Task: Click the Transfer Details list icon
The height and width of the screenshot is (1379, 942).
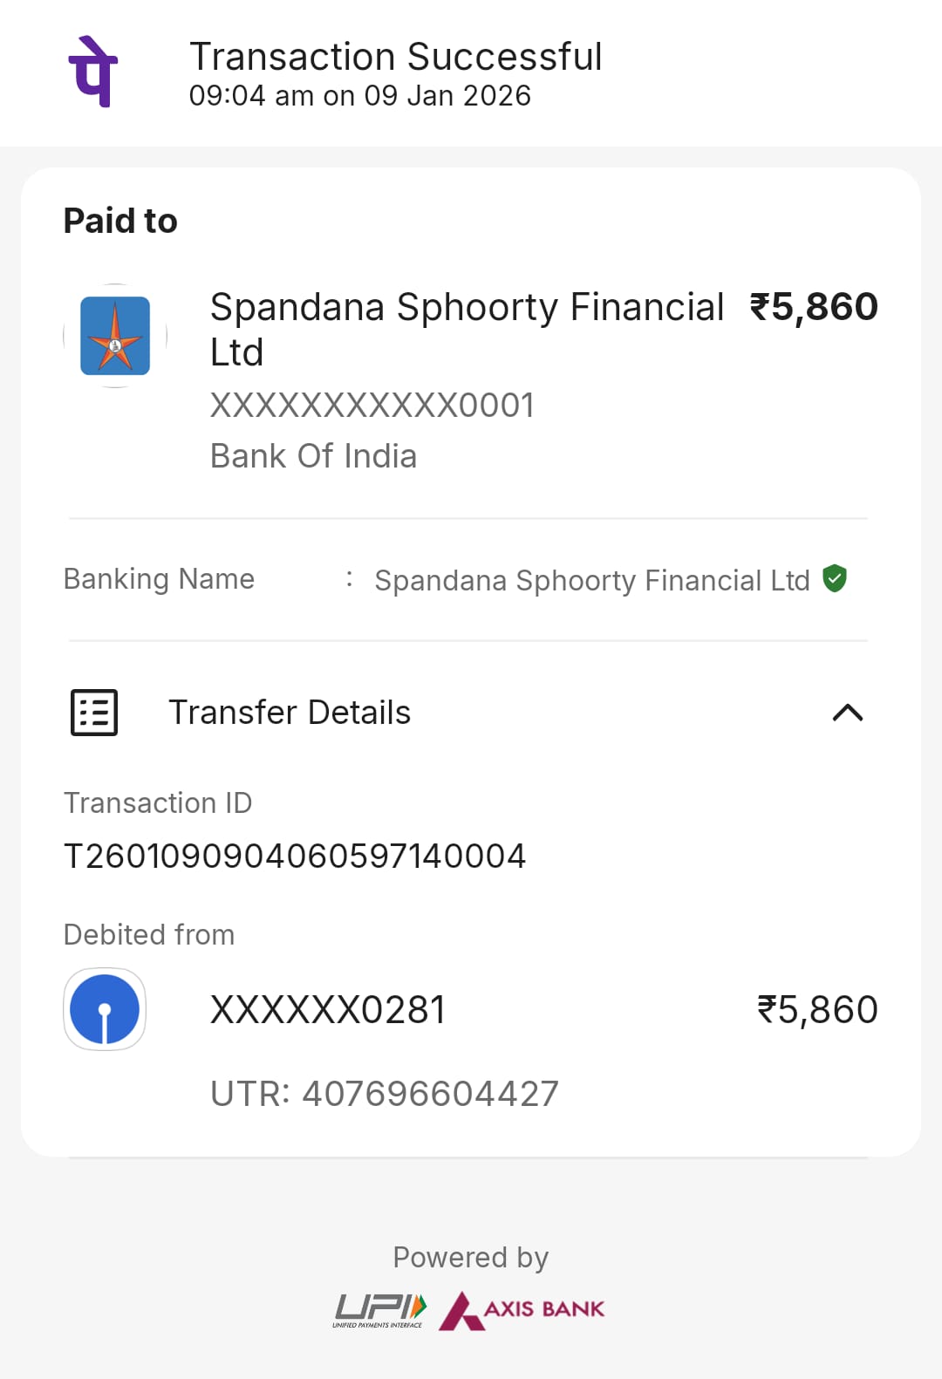Action: point(94,713)
